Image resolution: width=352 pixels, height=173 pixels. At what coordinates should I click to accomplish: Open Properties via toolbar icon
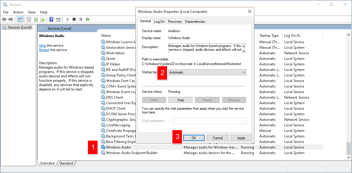[29, 19]
